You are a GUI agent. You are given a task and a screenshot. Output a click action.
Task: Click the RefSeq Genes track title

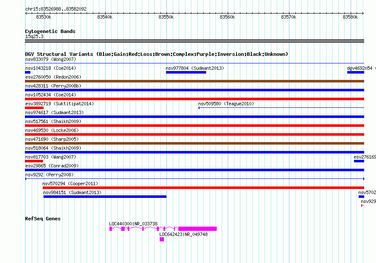(43, 219)
